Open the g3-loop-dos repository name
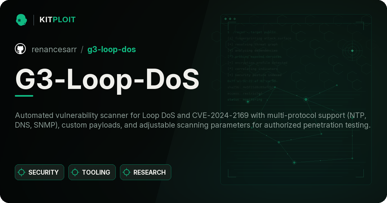 point(112,49)
